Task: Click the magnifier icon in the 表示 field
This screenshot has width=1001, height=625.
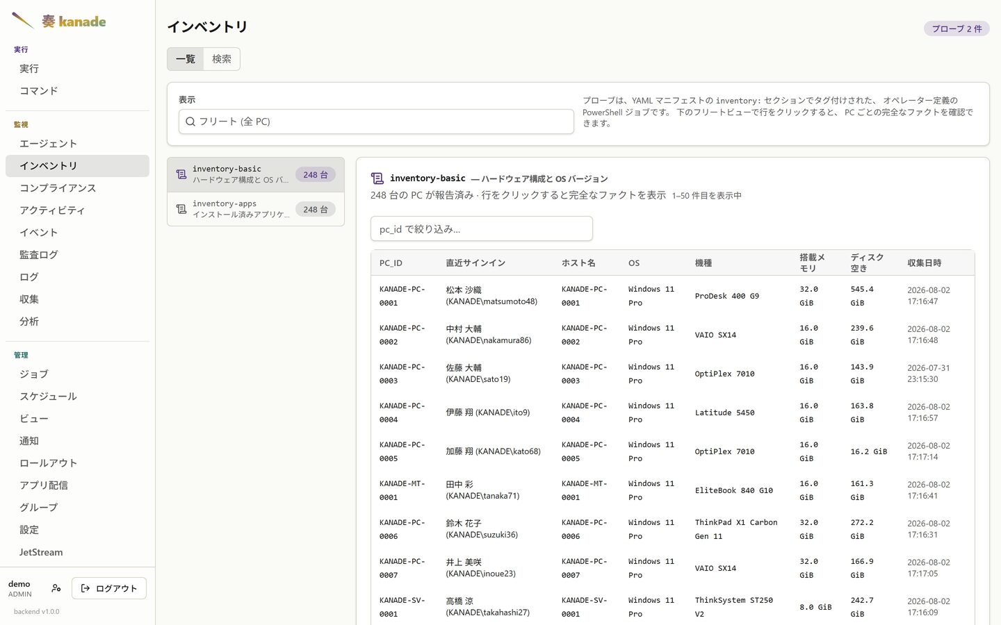Action: pyautogui.click(x=190, y=122)
